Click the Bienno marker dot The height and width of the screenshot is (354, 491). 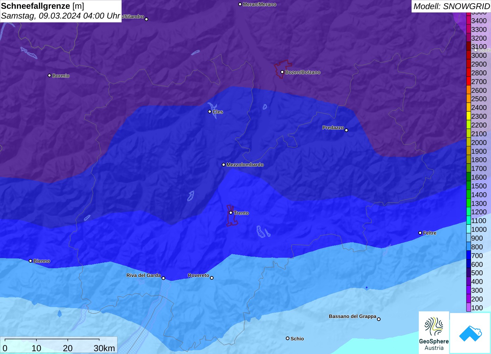(x=31, y=261)
